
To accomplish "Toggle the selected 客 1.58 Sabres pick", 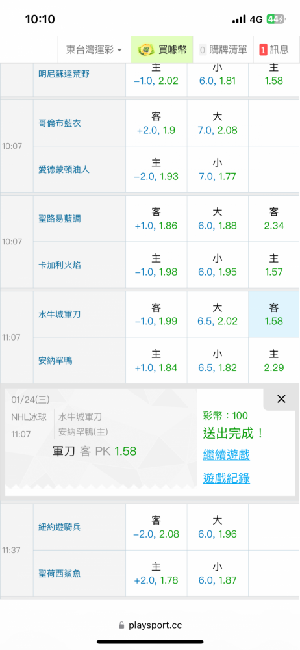I will point(273,314).
